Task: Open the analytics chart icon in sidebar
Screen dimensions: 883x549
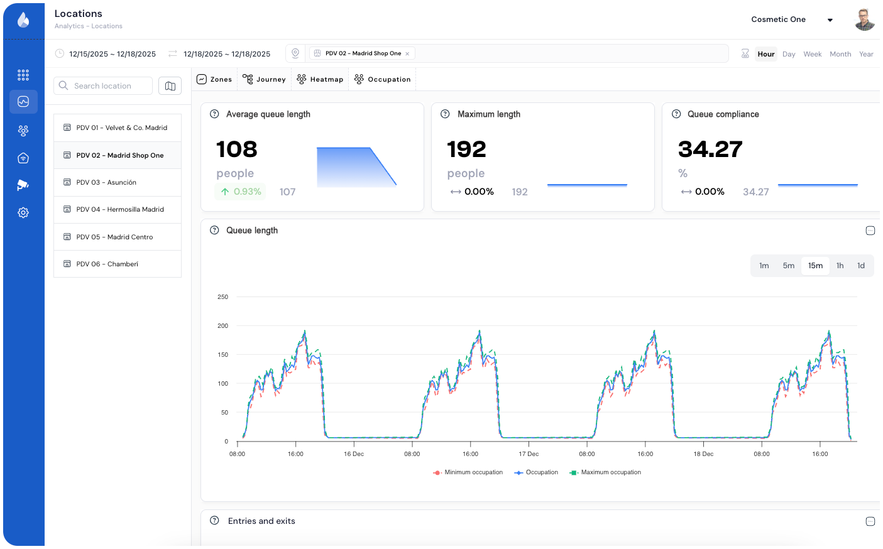Action: point(23,102)
